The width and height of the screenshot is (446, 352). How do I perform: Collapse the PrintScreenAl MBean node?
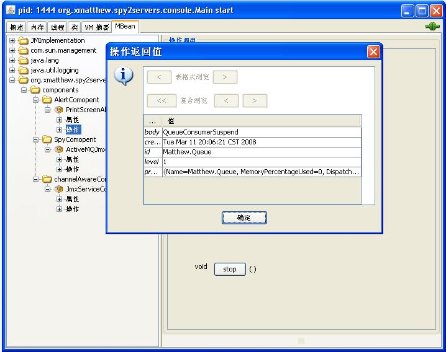[x=47, y=110]
